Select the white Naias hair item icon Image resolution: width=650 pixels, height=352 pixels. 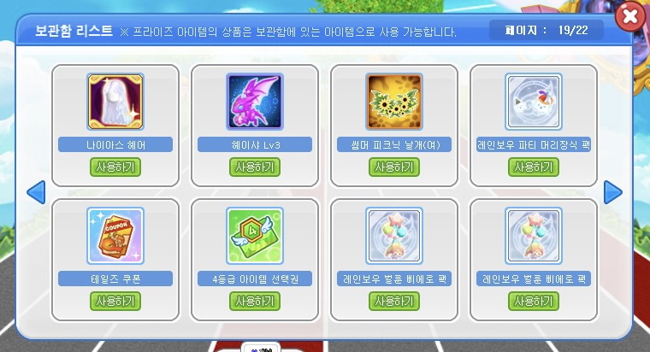click(115, 102)
